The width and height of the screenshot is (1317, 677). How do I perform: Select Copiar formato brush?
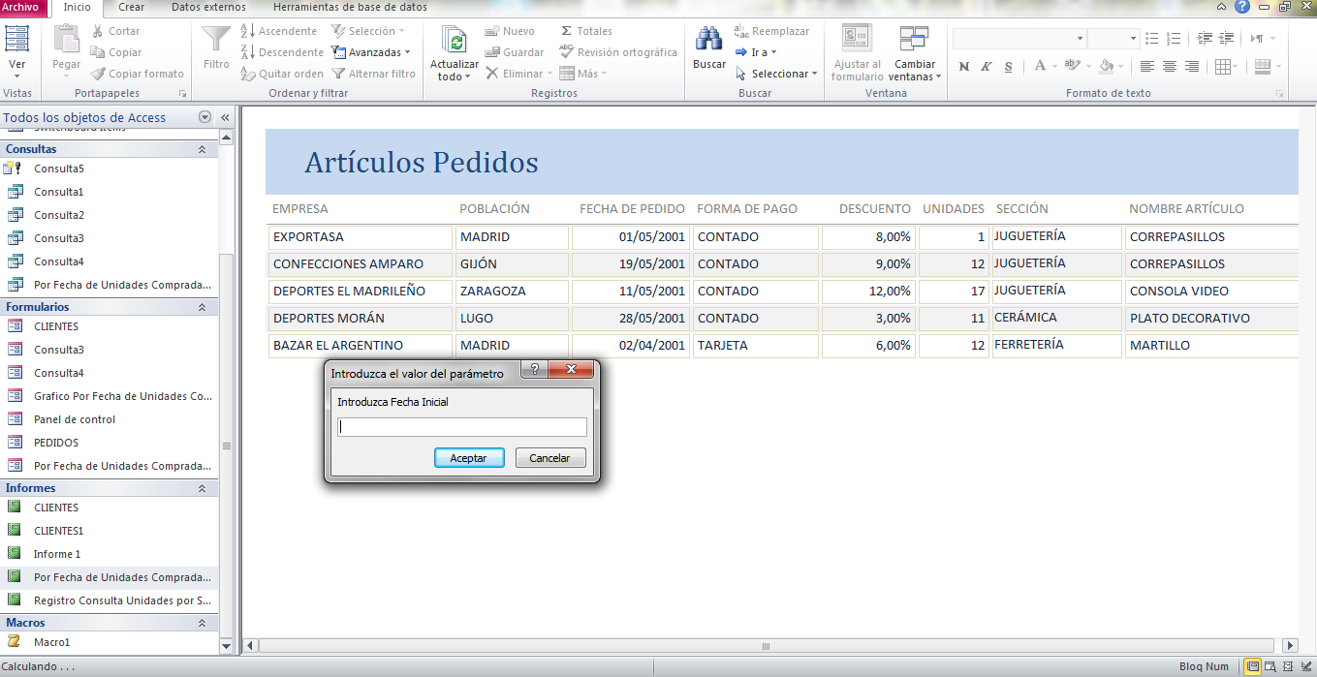coord(138,74)
